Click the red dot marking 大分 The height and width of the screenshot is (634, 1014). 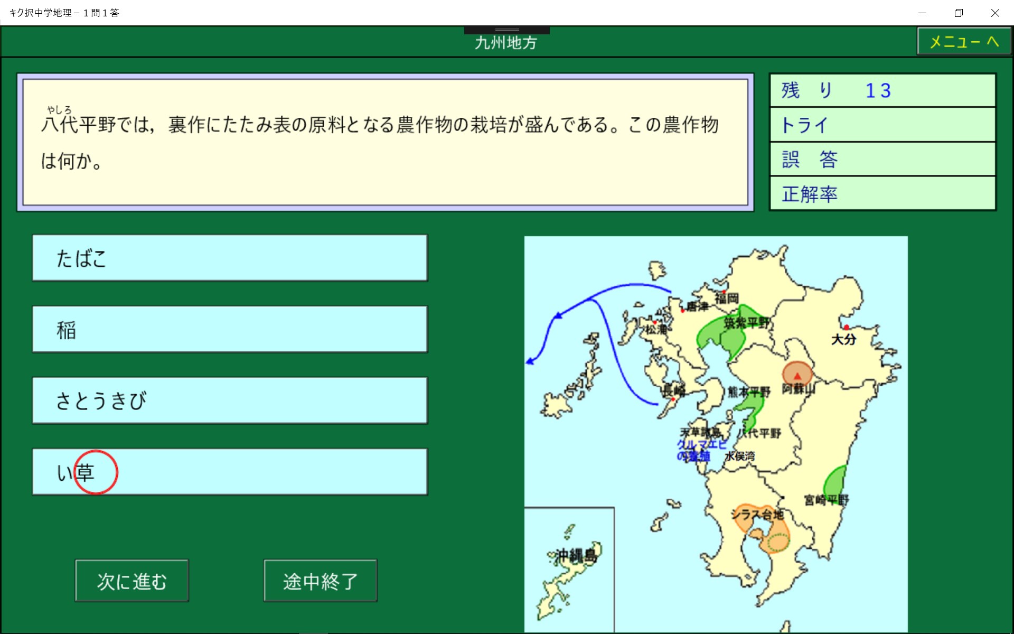tap(846, 328)
